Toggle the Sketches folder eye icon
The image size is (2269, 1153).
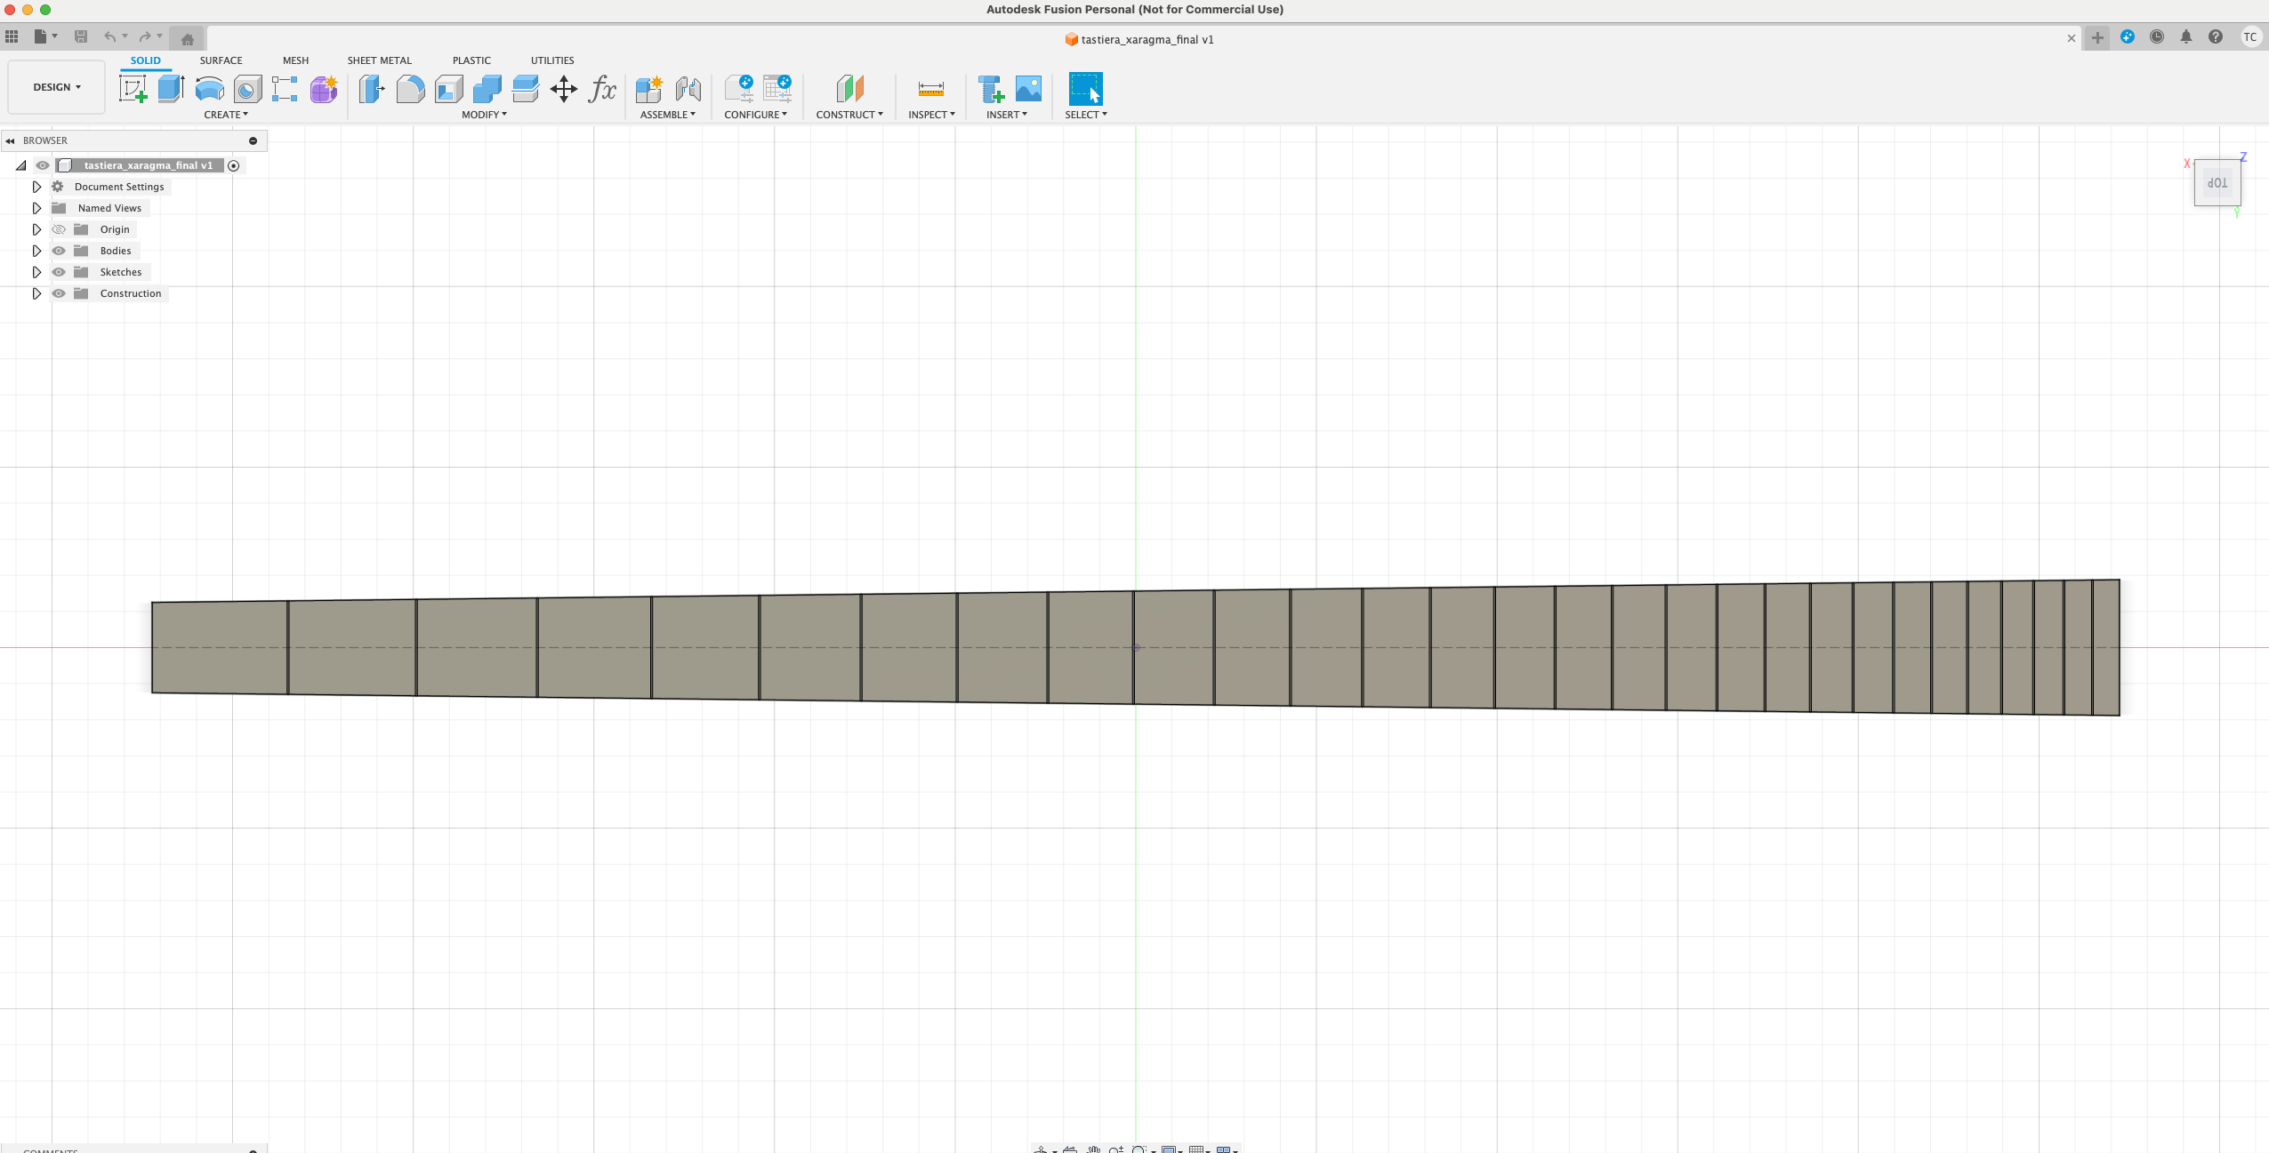tap(59, 272)
